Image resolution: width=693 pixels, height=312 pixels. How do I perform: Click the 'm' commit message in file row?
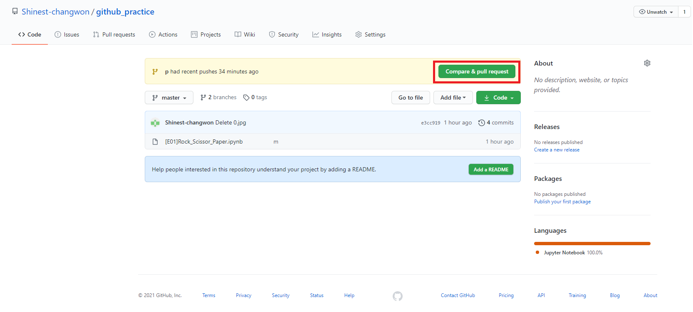point(276,142)
